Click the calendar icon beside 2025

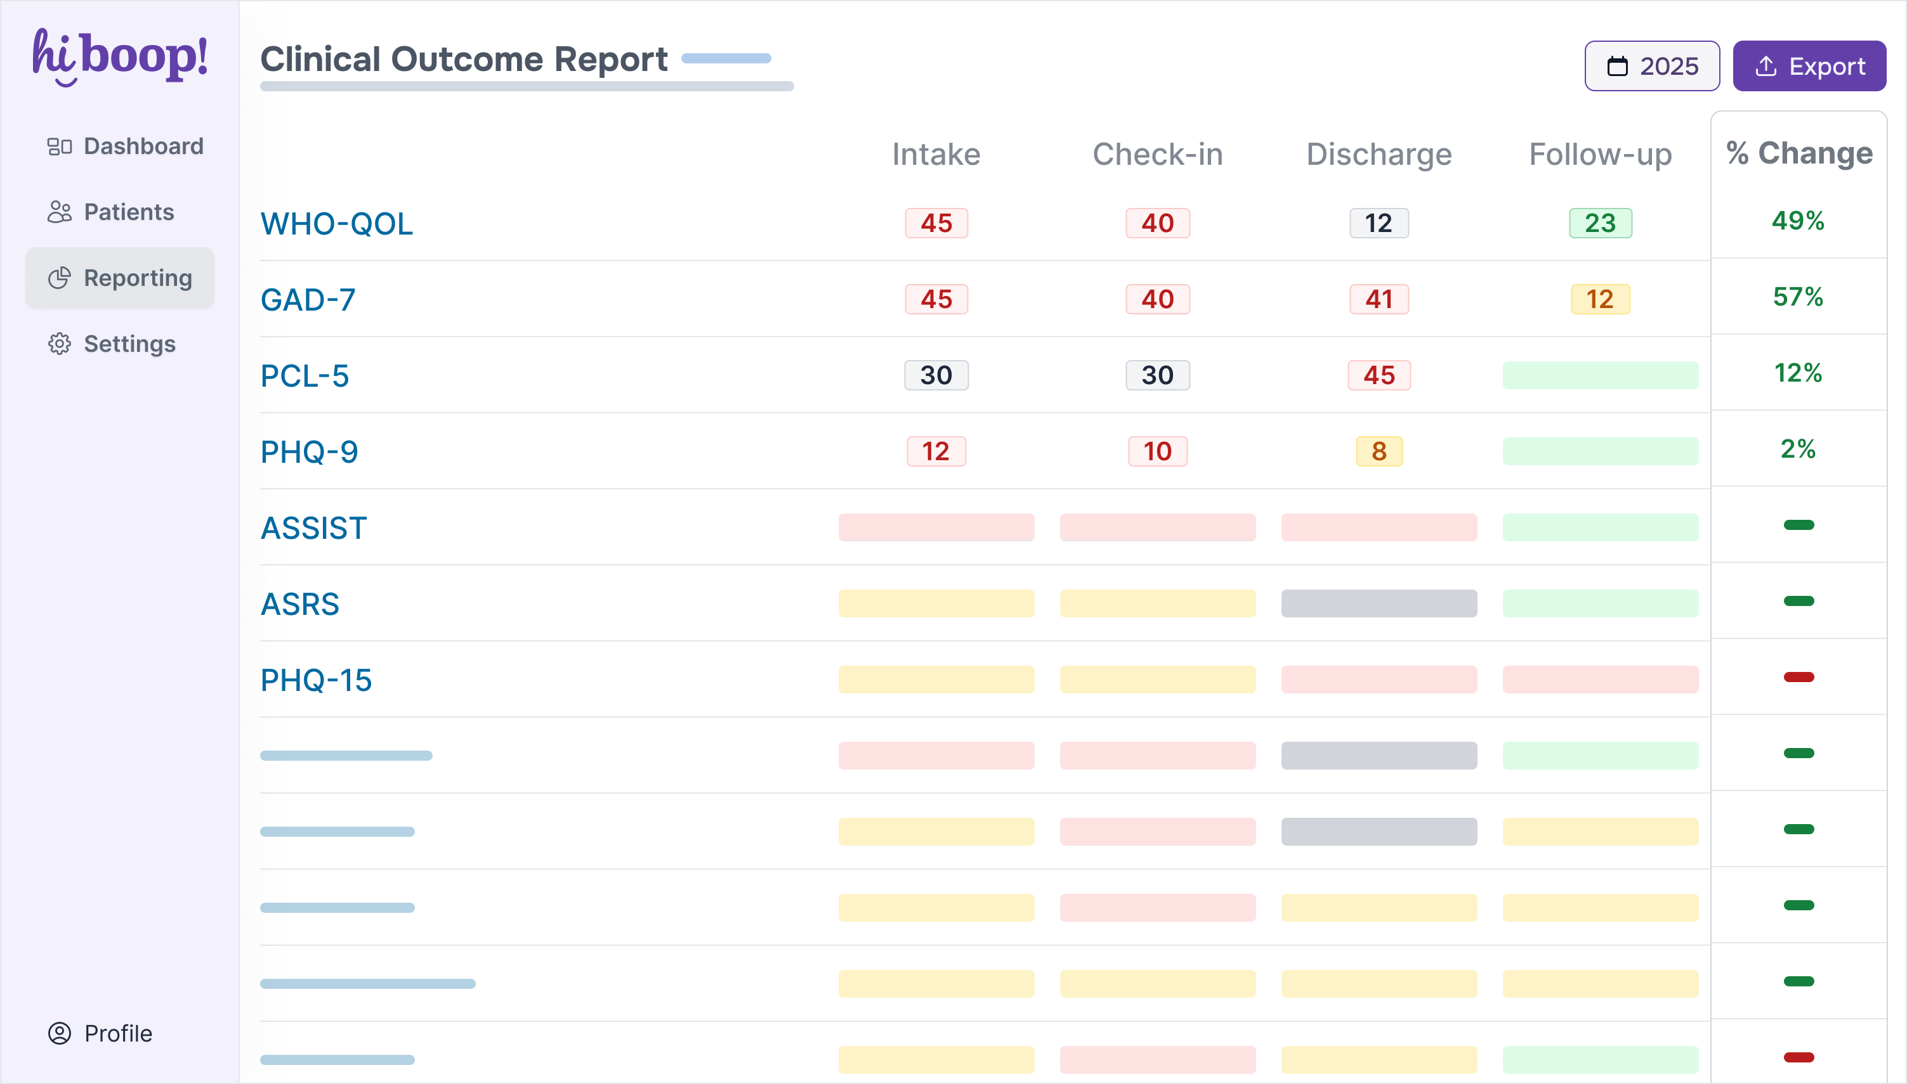tap(1617, 67)
